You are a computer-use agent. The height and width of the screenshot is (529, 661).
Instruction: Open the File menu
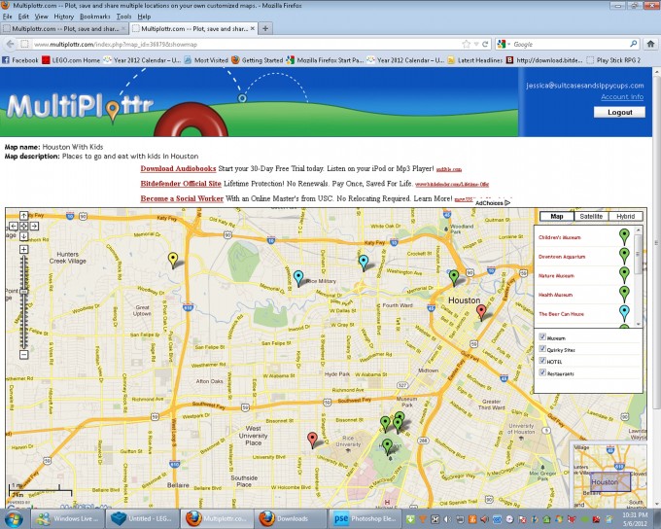[7, 17]
